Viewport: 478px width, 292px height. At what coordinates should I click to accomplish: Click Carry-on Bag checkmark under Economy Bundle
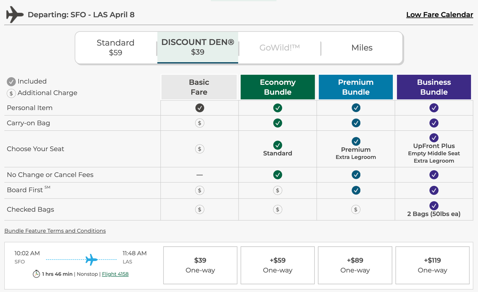(x=277, y=123)
